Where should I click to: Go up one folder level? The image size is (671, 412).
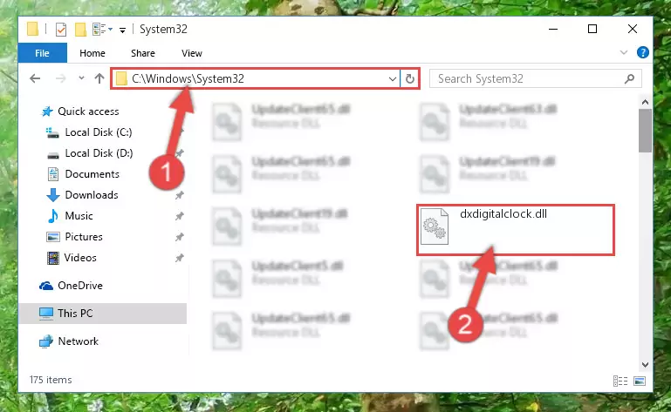[99, 78]
